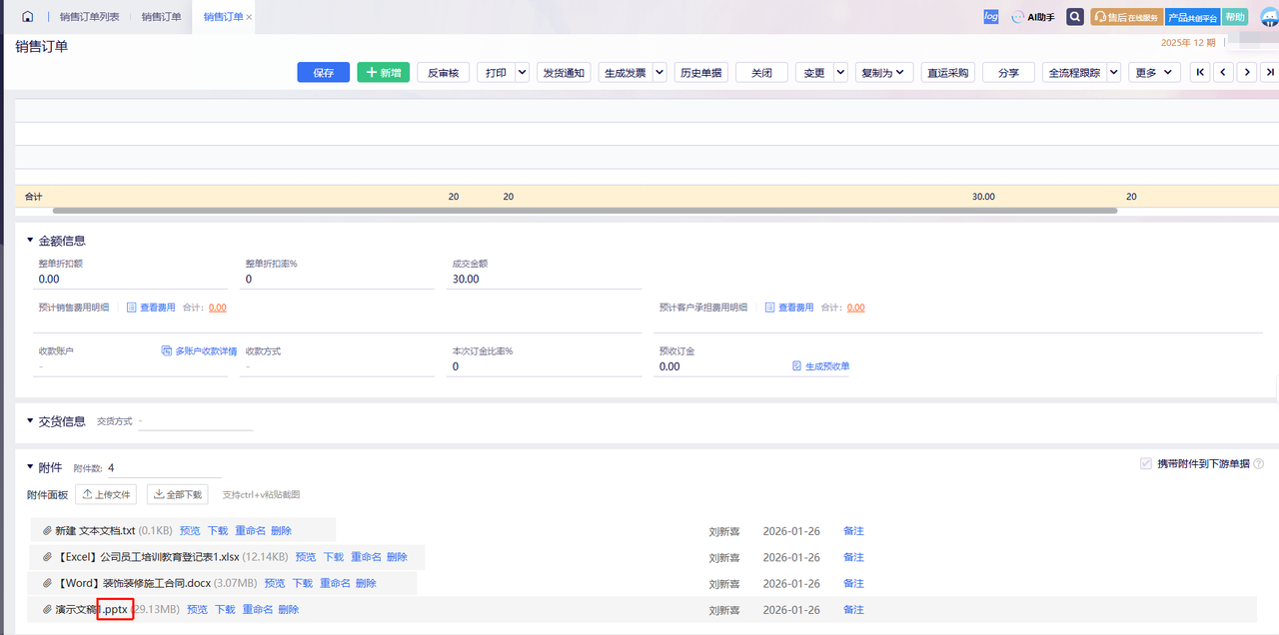Open the 帮助 help badge

tap(1235, 17)
